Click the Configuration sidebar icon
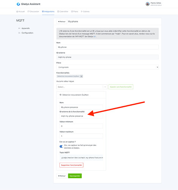 (19, 33)
